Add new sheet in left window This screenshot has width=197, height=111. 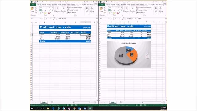click(x=52, y=102)
